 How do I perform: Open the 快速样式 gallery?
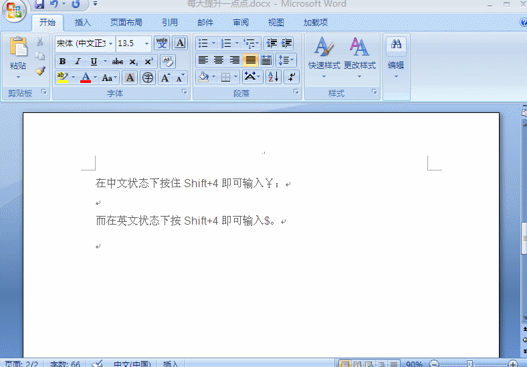click(324, 57)
